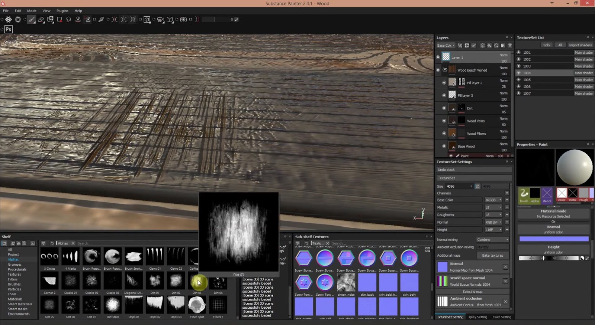
Task: Click the Height uniform color slider
Action: click(549, 258)
